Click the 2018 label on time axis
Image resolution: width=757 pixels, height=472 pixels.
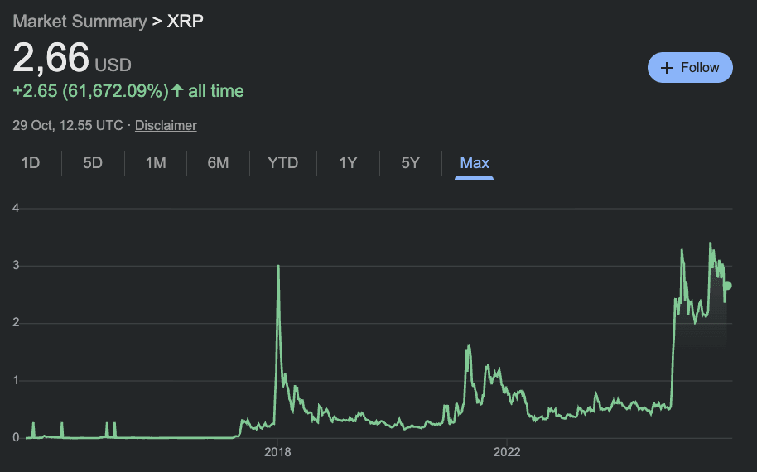tap(277, 452)
